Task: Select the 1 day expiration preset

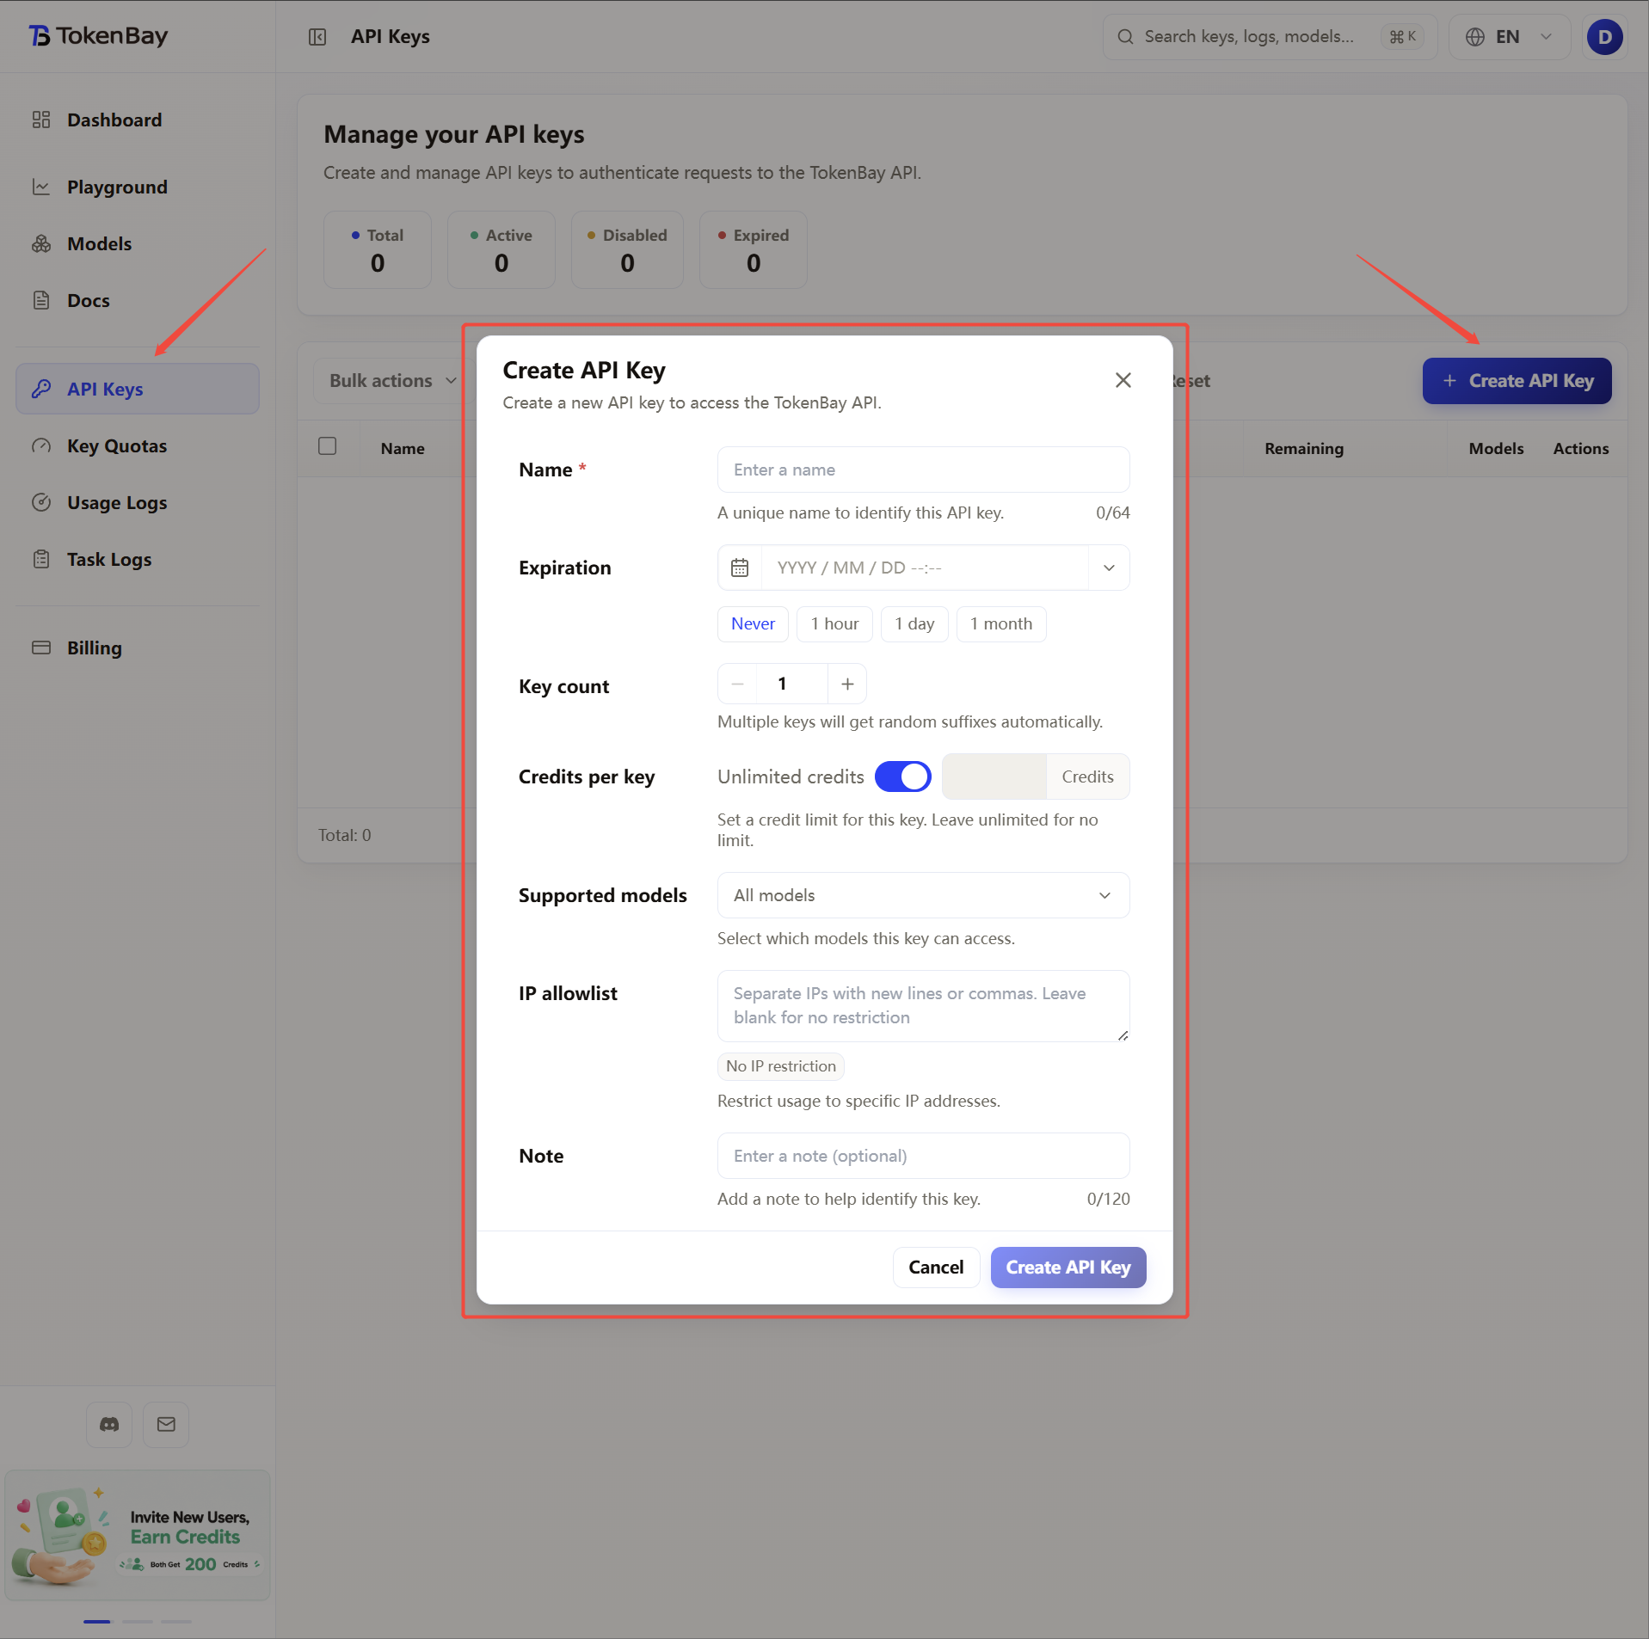Action: click(914, 623)
